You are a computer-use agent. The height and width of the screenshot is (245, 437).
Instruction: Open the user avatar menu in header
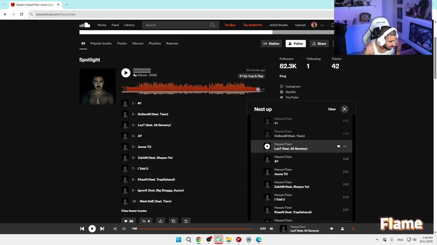pos(314,25)
